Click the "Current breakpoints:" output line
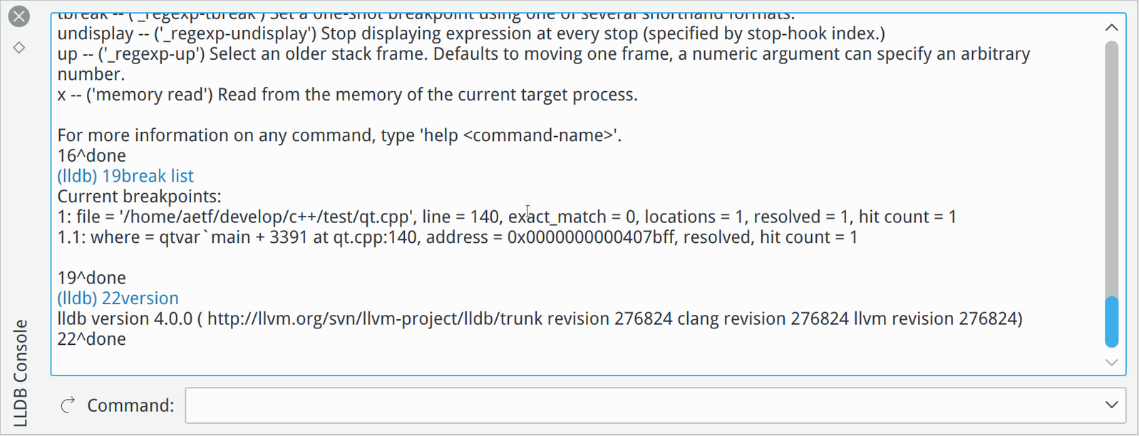 click(139, 197)
